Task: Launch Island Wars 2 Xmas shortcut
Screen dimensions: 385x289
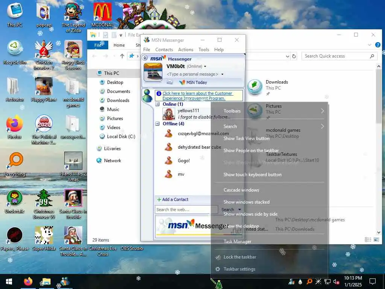Action: [73, 167]
